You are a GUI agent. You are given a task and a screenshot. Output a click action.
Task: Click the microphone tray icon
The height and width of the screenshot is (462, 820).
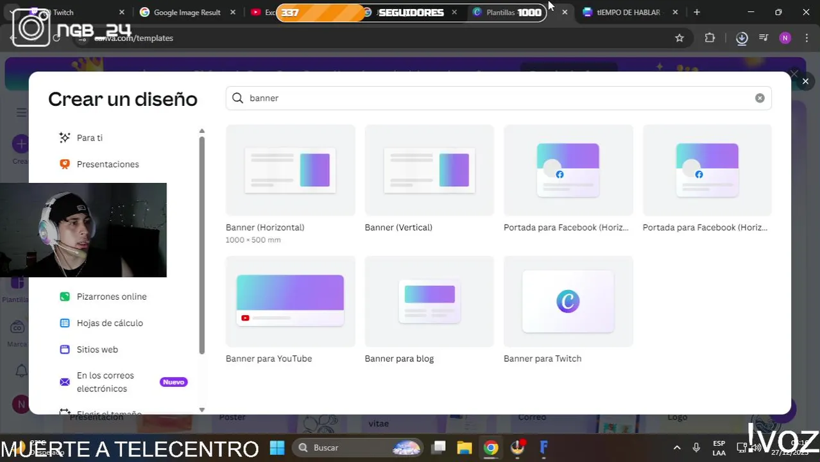[x=696, y=447]
